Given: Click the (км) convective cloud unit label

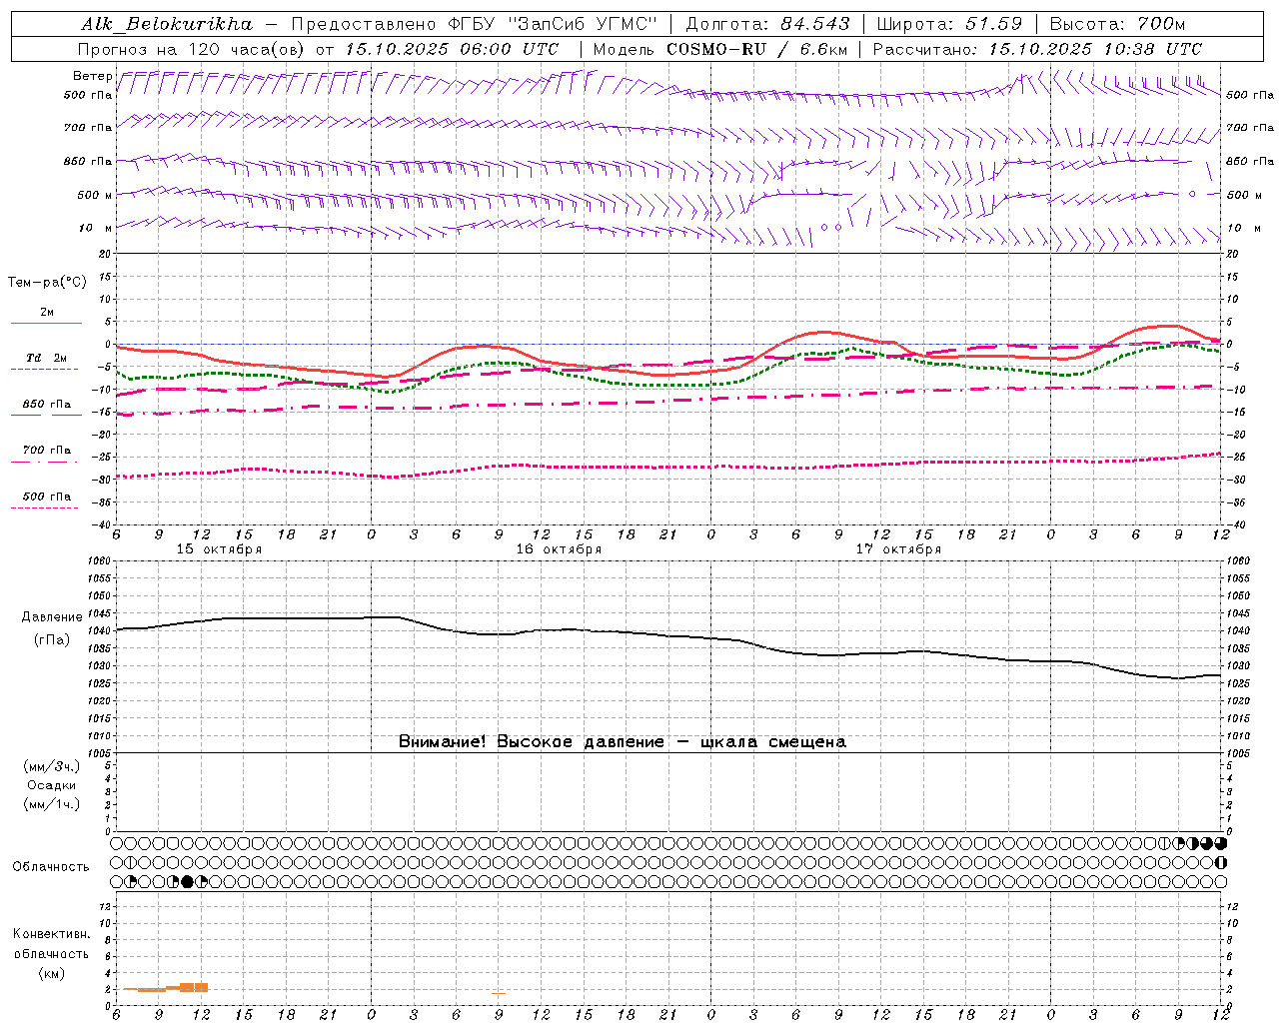Looking at the screenshot, I should click(x=51, y=973).
